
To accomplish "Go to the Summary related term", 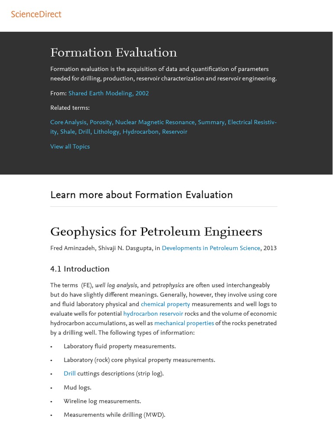I will (x=211, y=122).
